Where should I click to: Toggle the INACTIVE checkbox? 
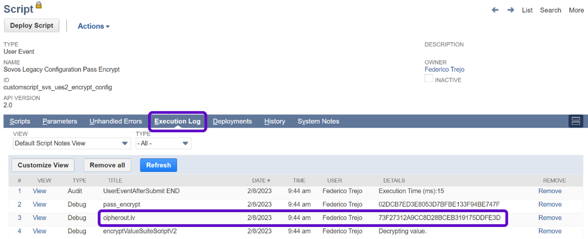[428, 79]
